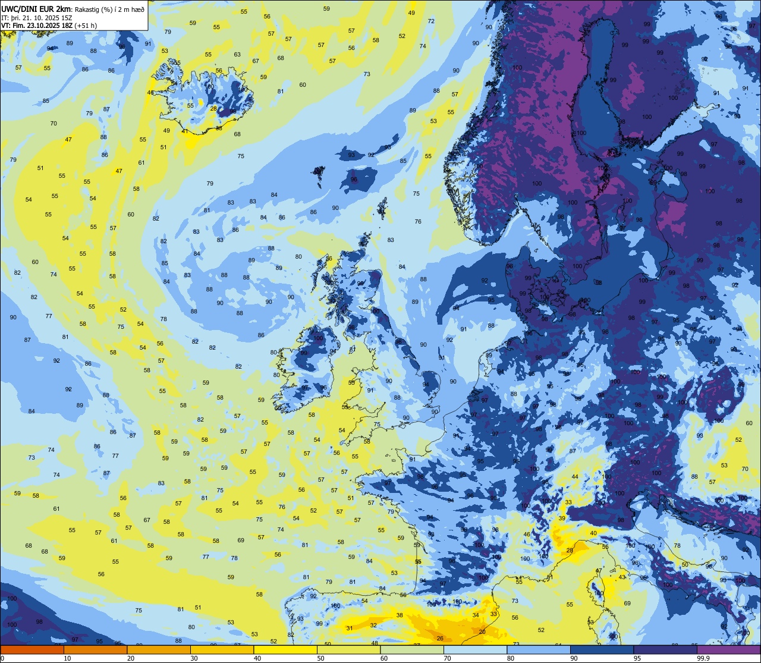Click the purple above-99.9 legend swatch
This screenshot has height=663, width=761.
coord(728,649)
